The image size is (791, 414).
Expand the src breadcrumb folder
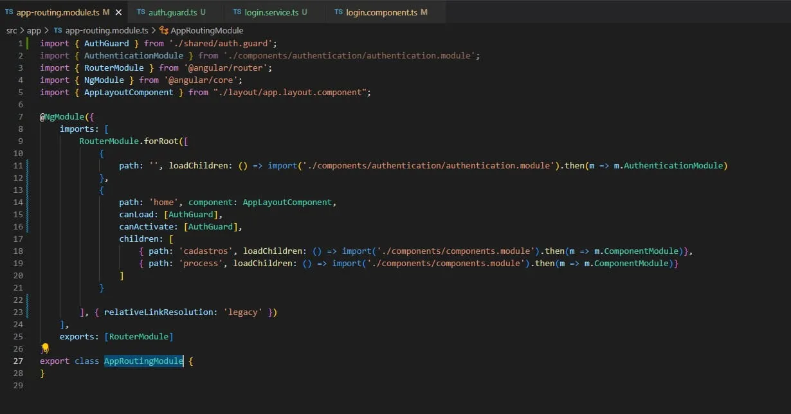pos(12,30)
